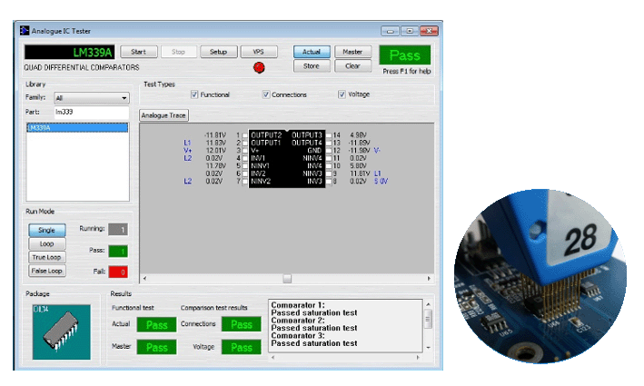
Task: Click the VPS button
Action: click(259, 52)
